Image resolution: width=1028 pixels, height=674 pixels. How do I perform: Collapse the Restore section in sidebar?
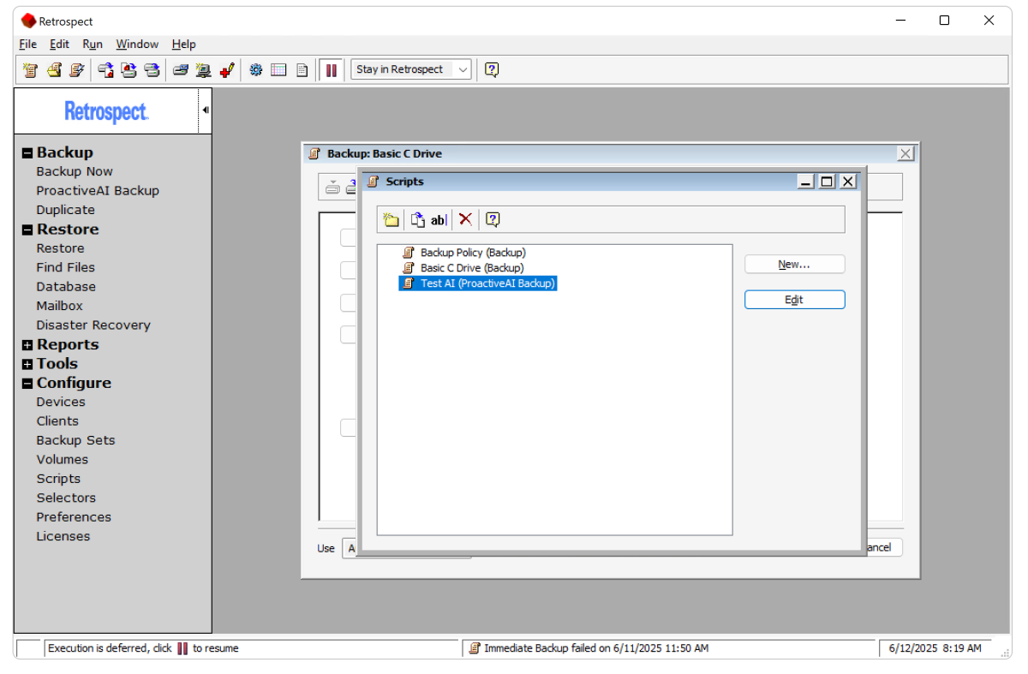(x=27, y=230)
